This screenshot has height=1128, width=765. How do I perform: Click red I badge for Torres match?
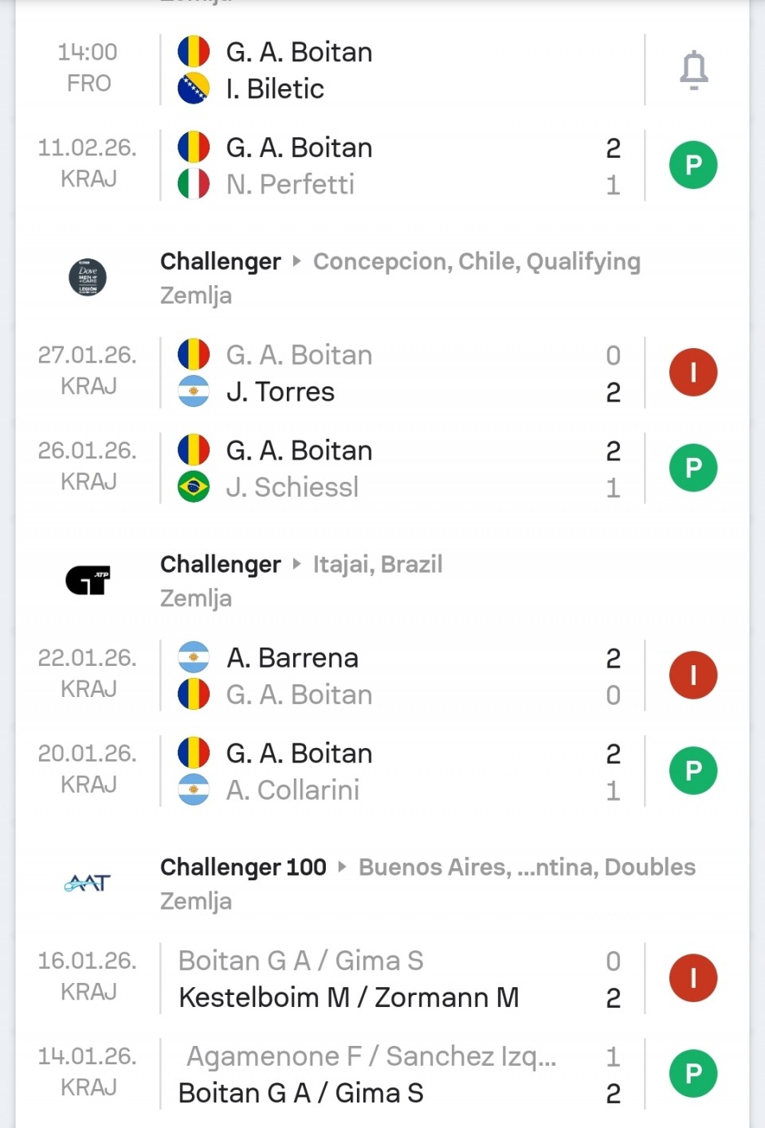(693, 373)
